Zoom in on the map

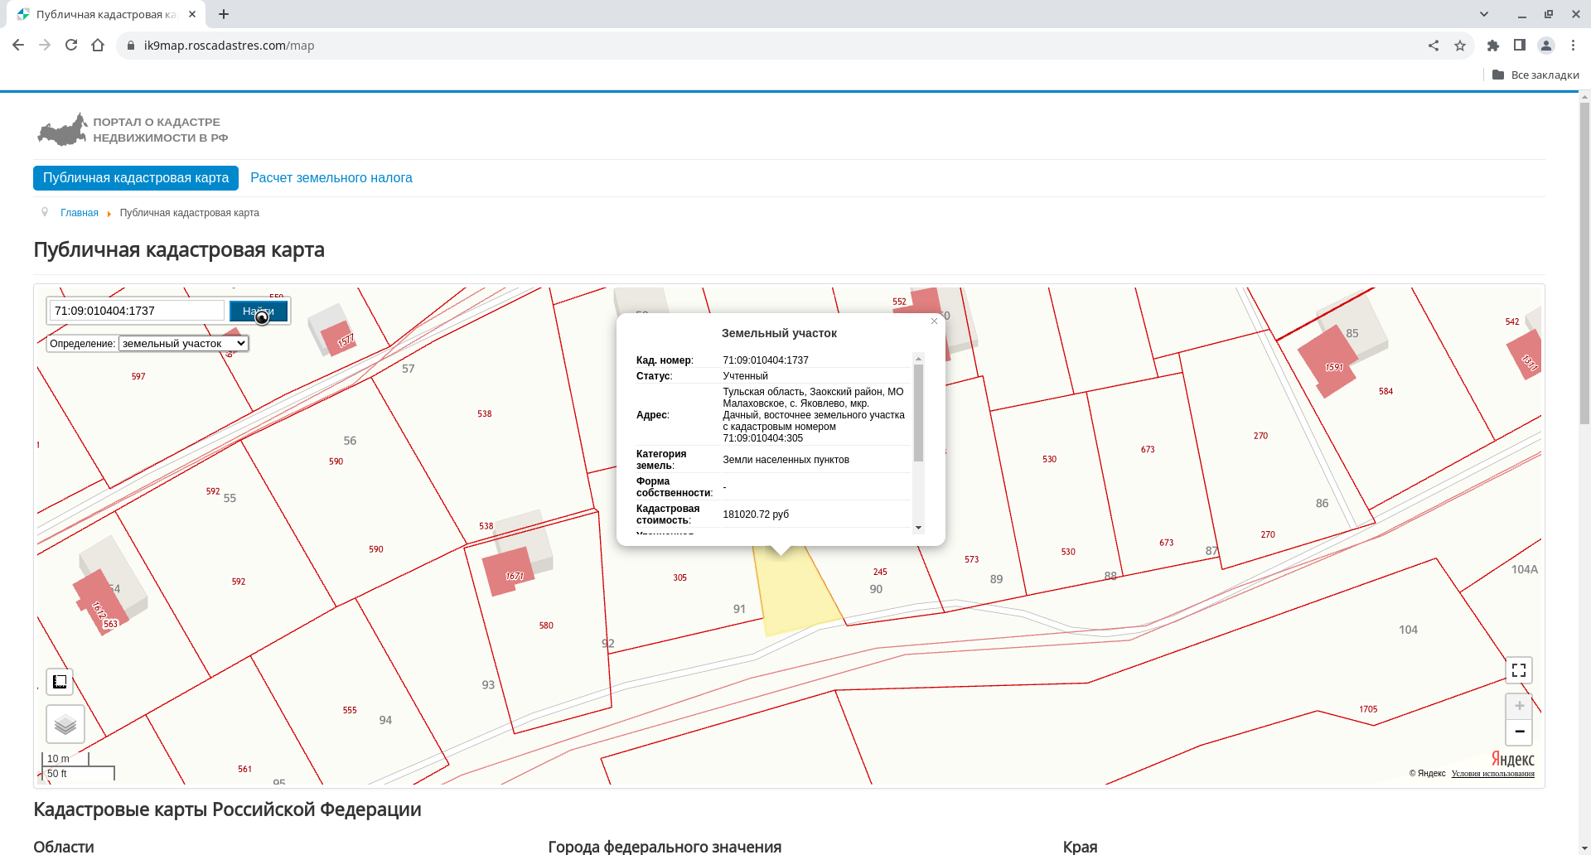pos(1518,706)
